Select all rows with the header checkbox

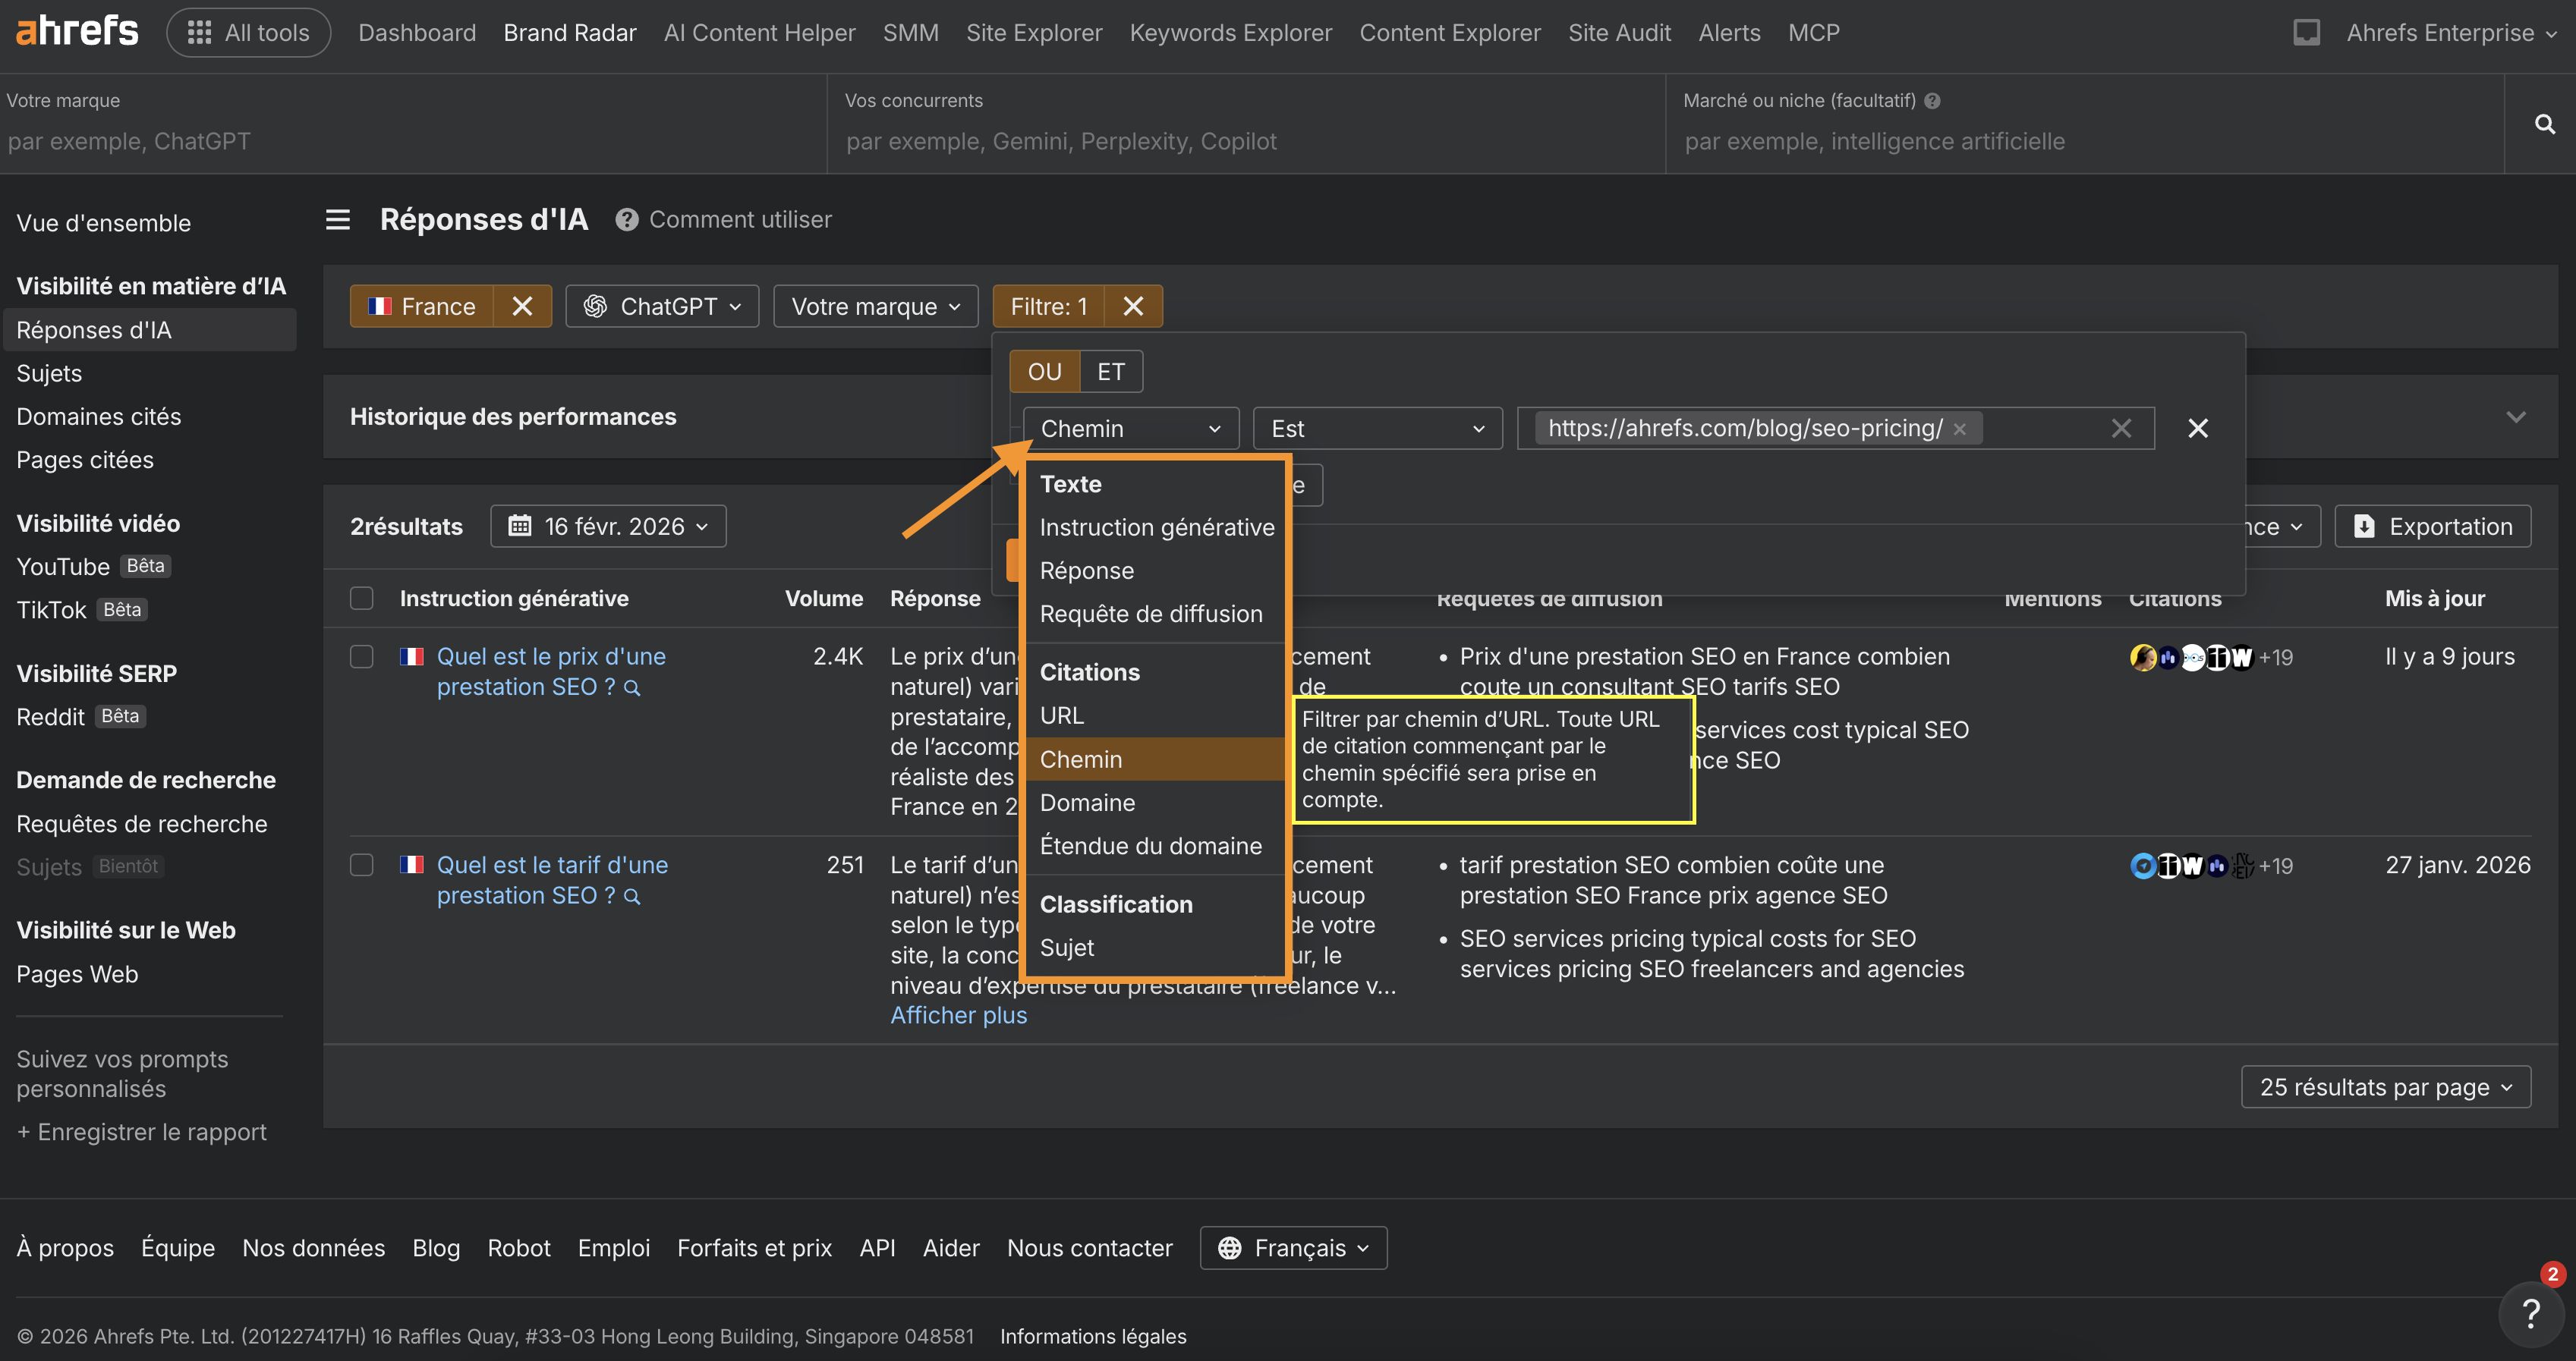362,599
